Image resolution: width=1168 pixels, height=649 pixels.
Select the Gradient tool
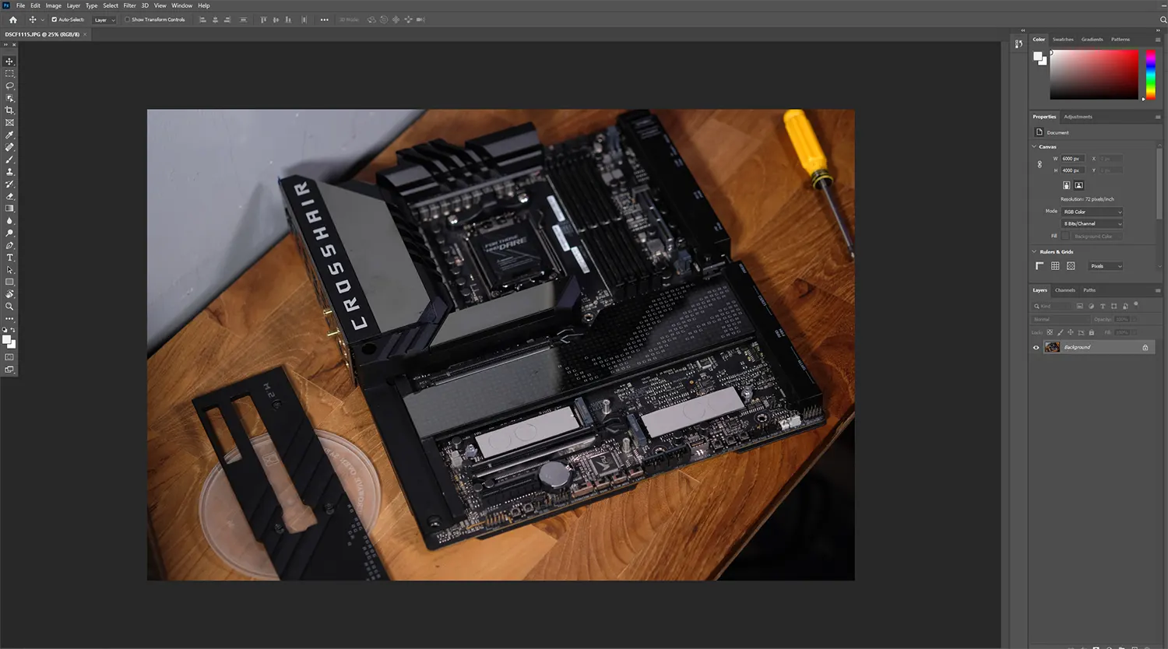click(x=9, y=209)
